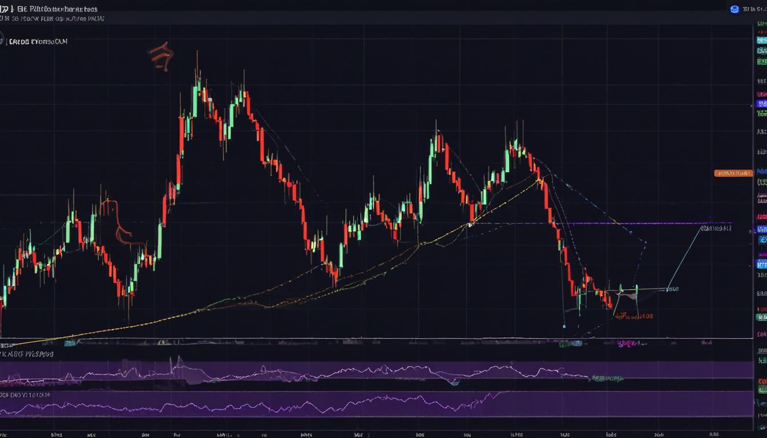The width and height of the screenshot is (767, 438).
Task: Toggle the dashed trendline overlay legend entry
Action: (34, 41)
